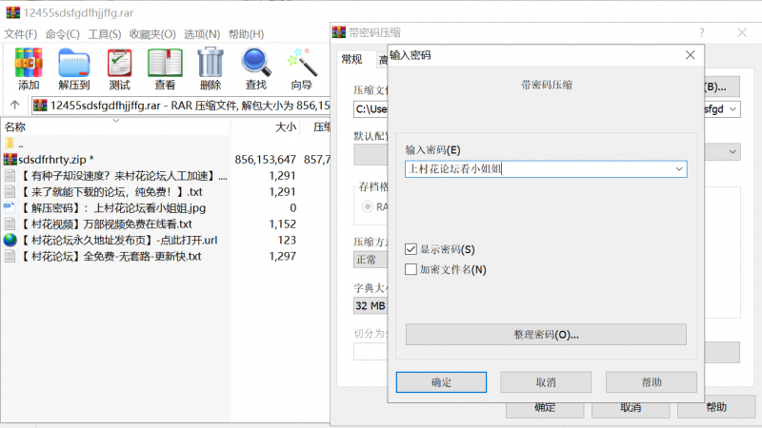This screenshot has width=762, height=428.
Task: Click 取消 in the 带密码压缩 window
Action: coord(631,408)
